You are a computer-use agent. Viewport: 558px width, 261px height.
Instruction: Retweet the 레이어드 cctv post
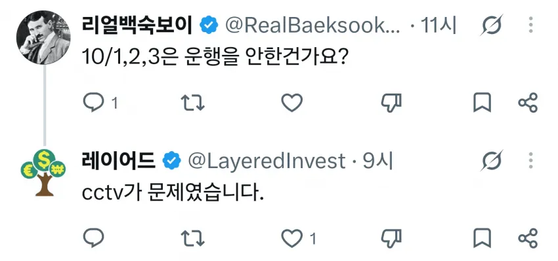(192, 238)
